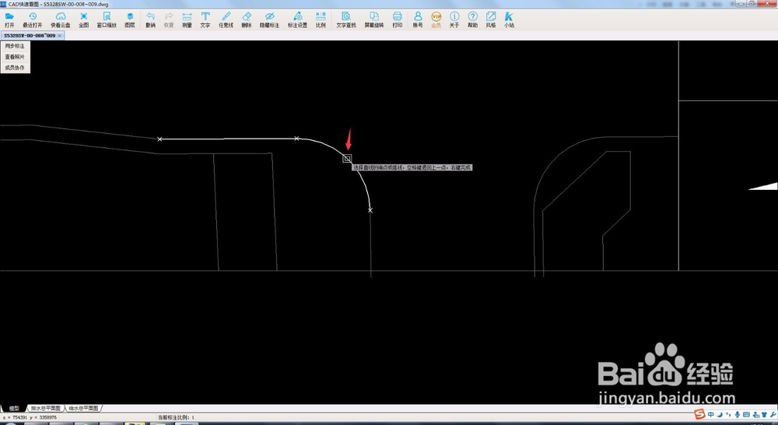Close the S5328SW-00-008~009 document tab
Image resolution: width=778 pixels, height=425 pixels.
click(60, 36)
